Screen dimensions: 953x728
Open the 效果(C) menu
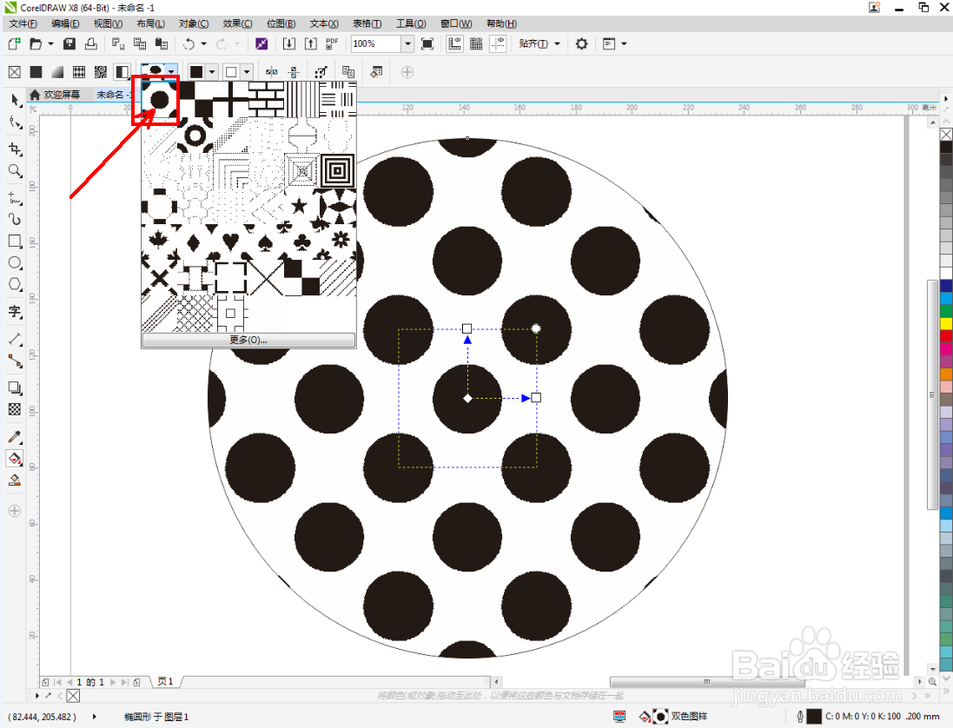(237, 23)
